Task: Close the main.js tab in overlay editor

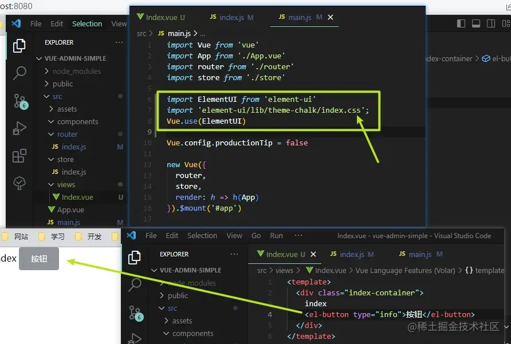Action: [331, 17]
